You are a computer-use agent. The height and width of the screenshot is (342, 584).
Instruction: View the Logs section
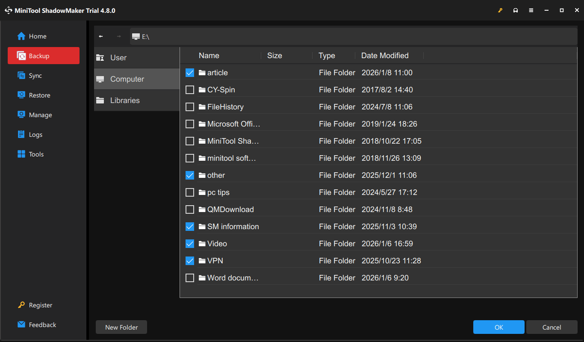pos(35,134)
